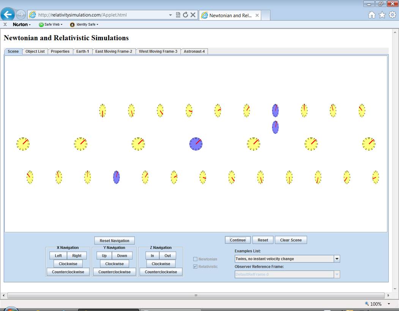Click the stop loading X icon
Viewport: 399px width, 311px height.
click(193, 15)
